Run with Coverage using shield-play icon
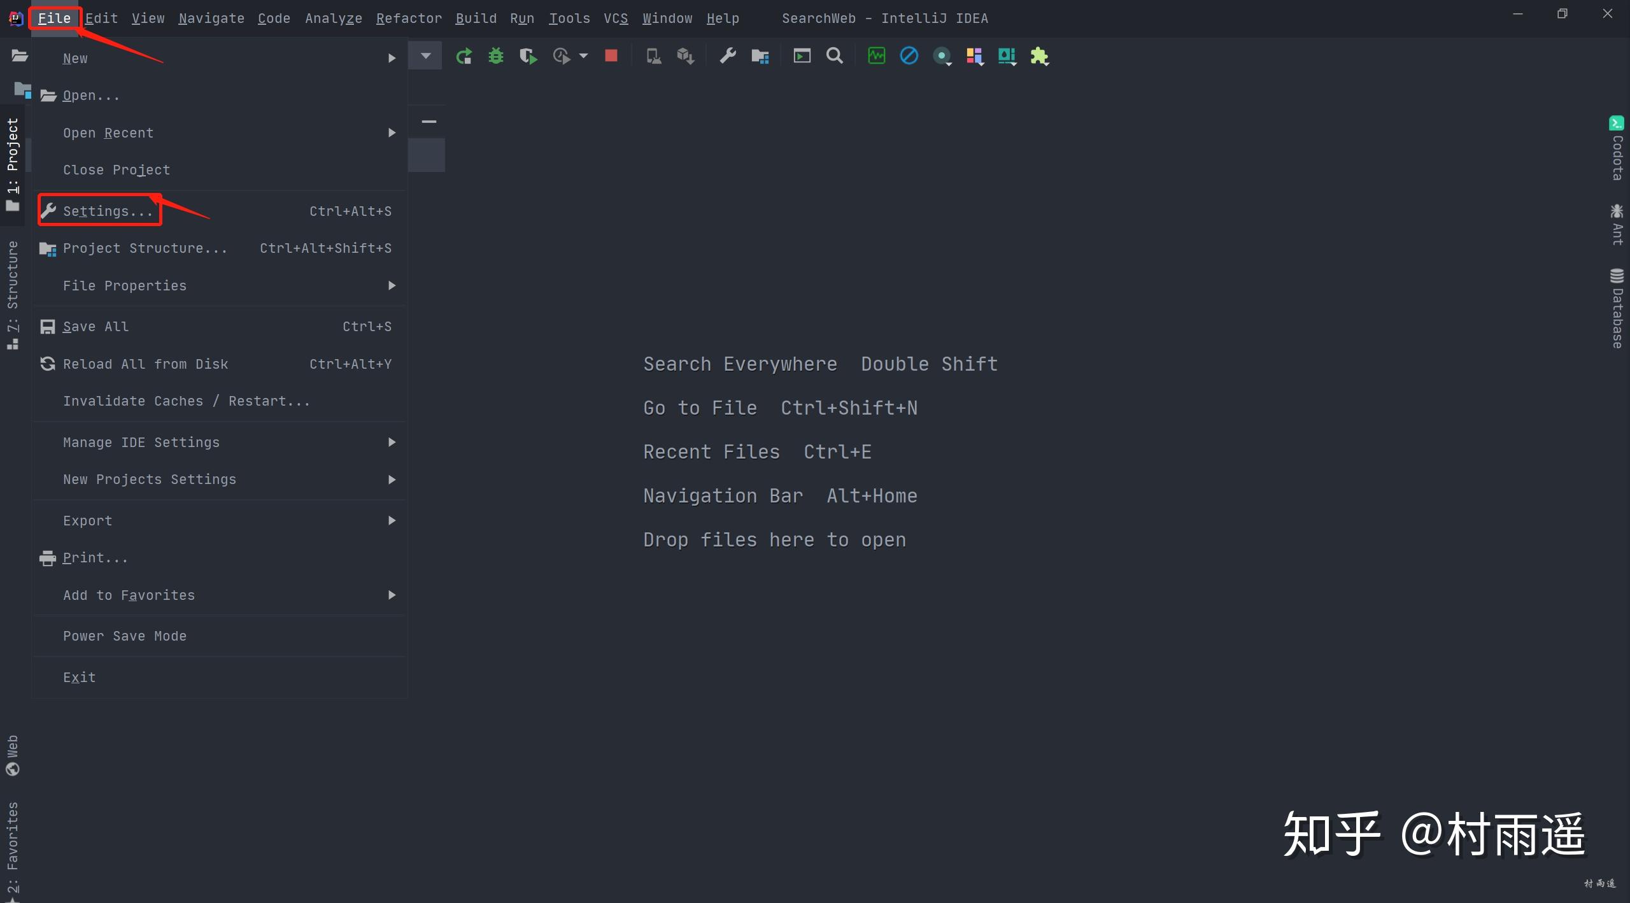1630x903 pixels. [x=527, y=56]
